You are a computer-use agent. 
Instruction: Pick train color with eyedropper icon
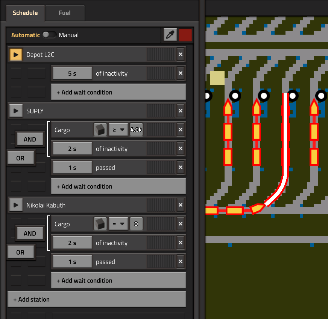pyautogui.click(x=170, y=35)
